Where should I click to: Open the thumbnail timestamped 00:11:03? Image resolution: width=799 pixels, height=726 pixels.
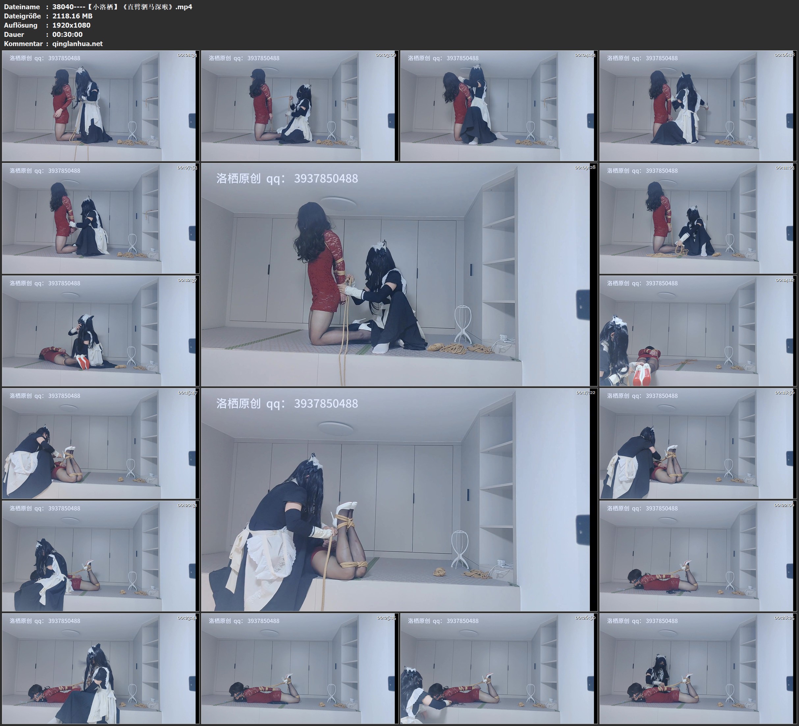(x=698, y=218)
